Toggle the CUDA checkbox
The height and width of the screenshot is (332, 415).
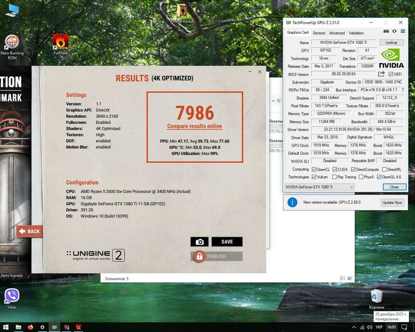[334, 169]
